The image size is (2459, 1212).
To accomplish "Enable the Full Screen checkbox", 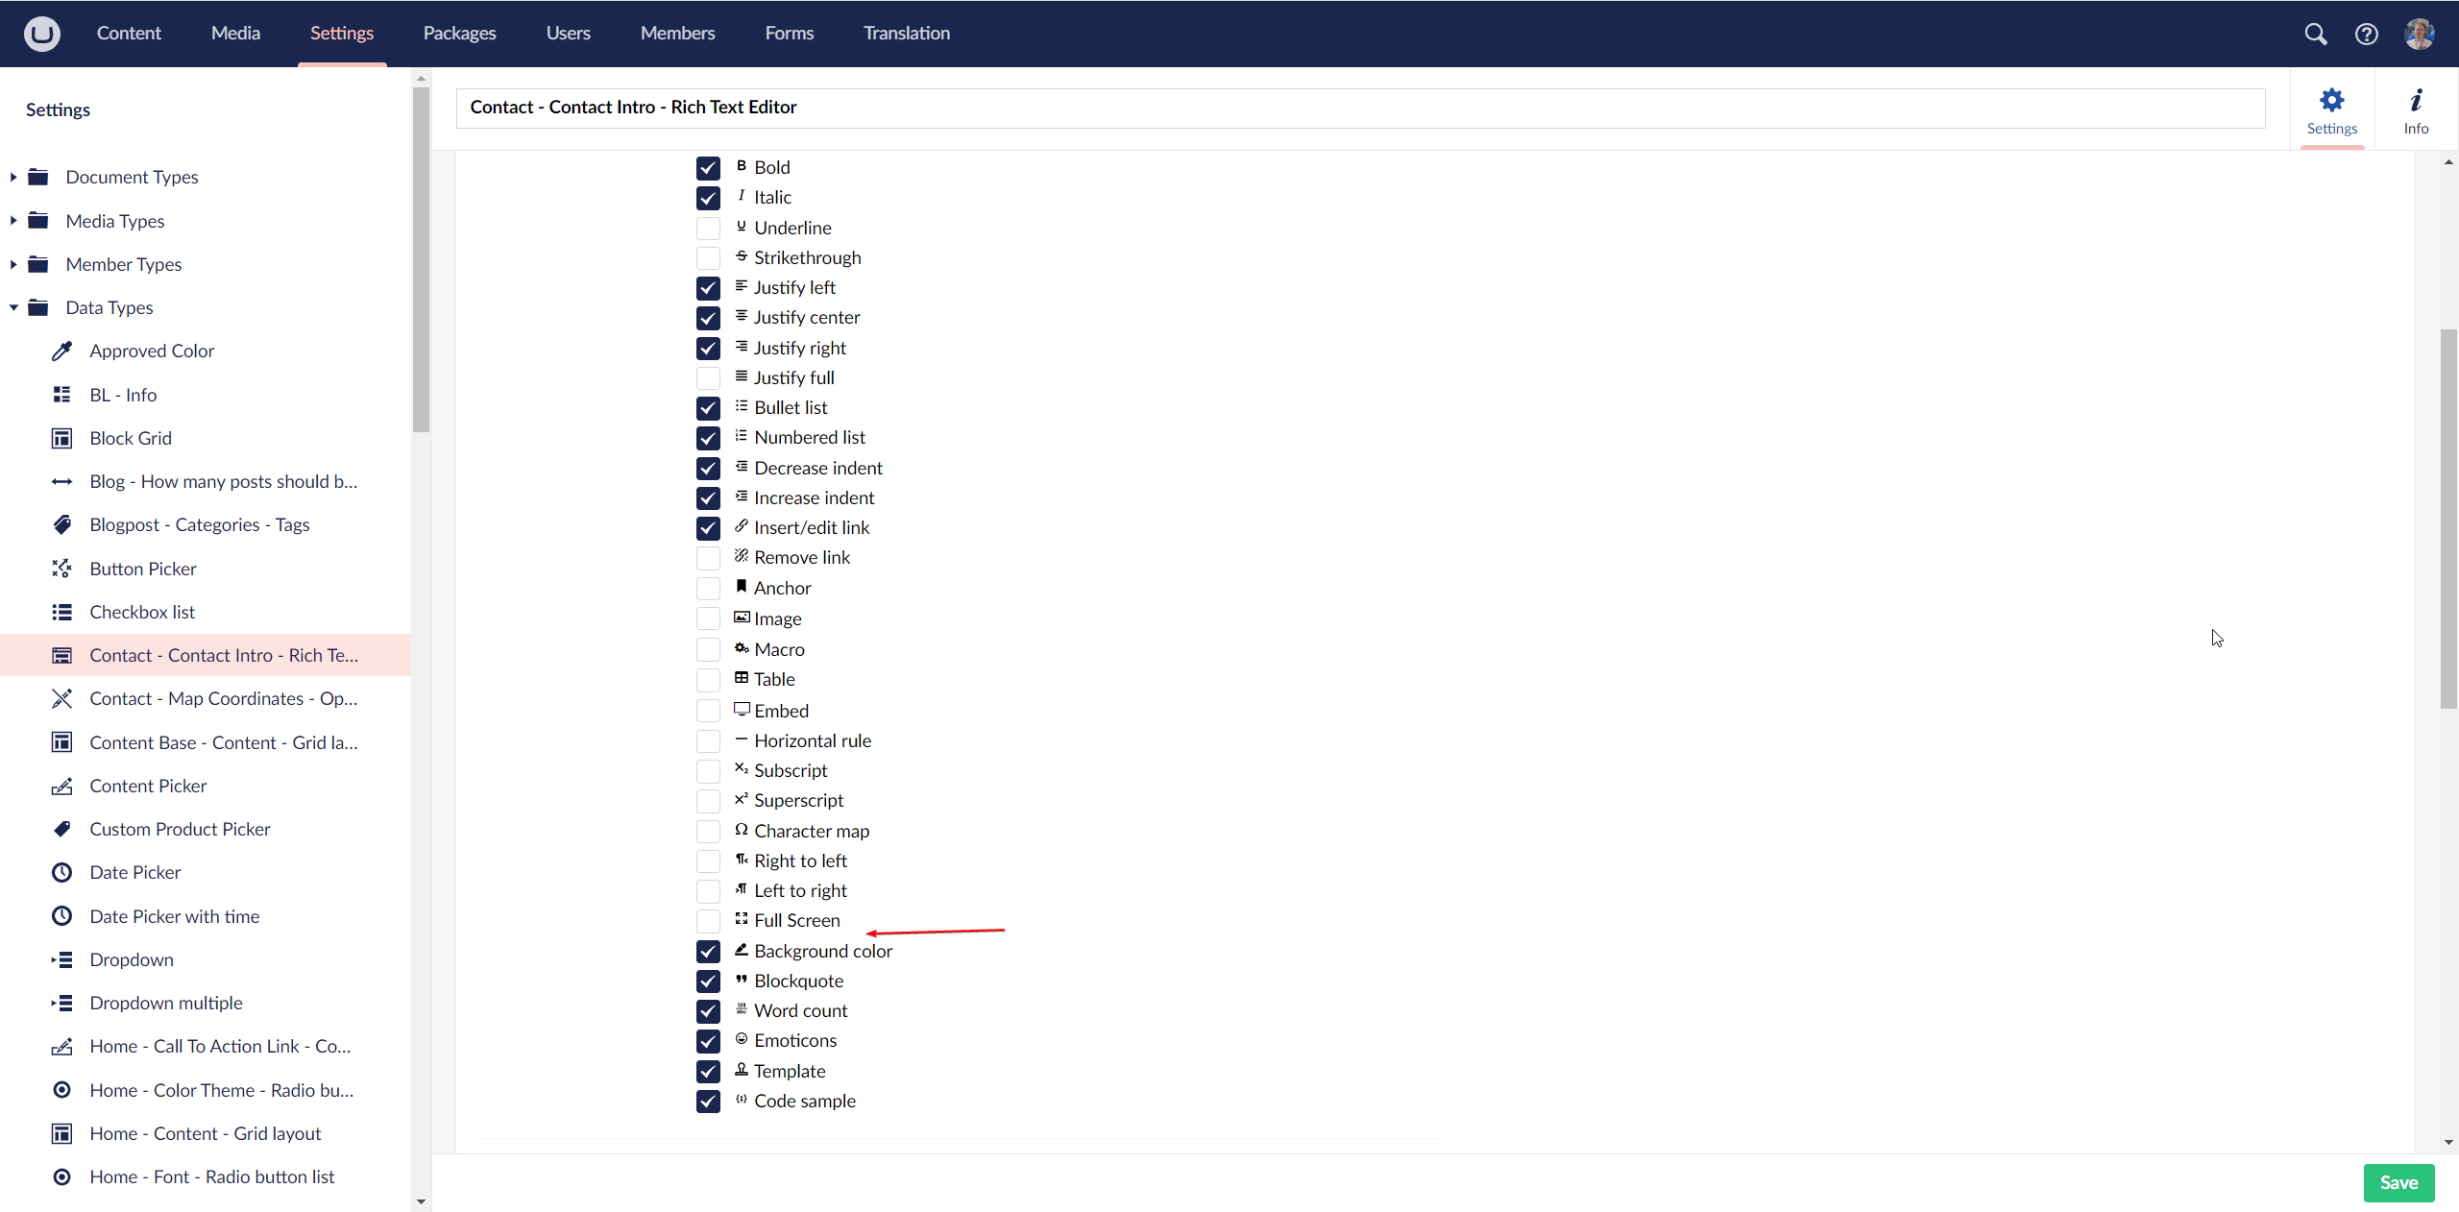I will pos(708,921).
